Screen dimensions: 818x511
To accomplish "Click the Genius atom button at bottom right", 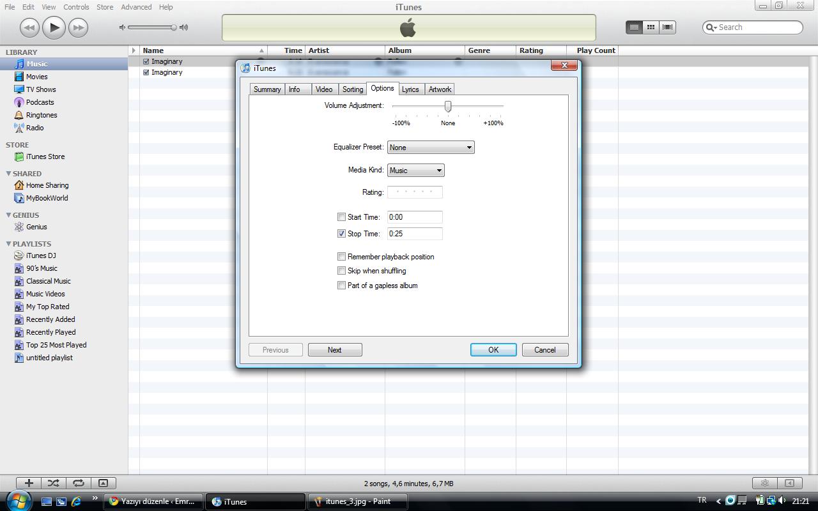I will pos(764,484).
